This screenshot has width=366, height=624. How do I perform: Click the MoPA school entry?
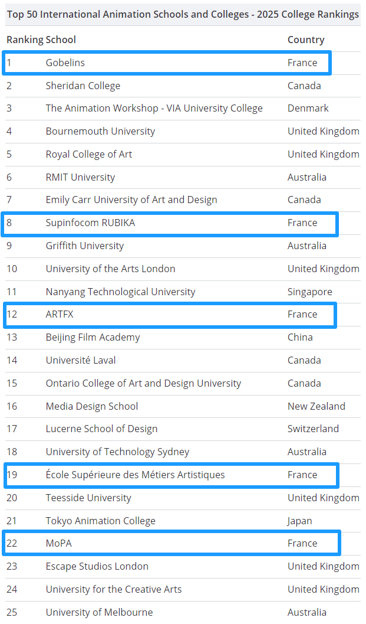[58, 543]
